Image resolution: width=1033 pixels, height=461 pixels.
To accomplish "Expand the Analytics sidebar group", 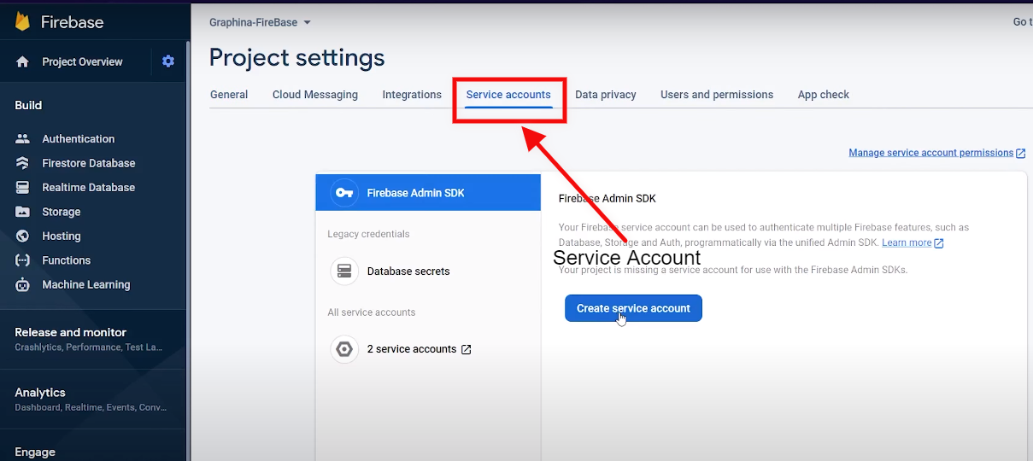I will [94, 399].
